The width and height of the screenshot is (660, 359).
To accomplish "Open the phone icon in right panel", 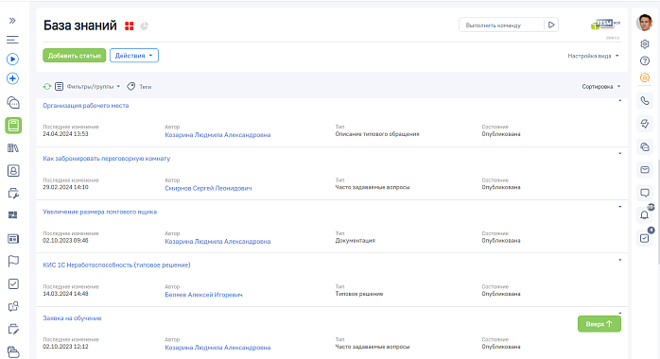I will click(645, 100).
